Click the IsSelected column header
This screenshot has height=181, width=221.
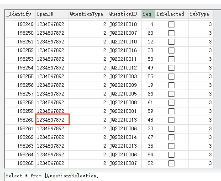click(172, 14)
